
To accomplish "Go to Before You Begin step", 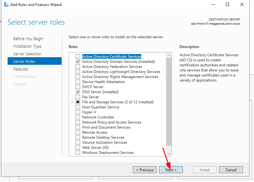I will [28, 39].
